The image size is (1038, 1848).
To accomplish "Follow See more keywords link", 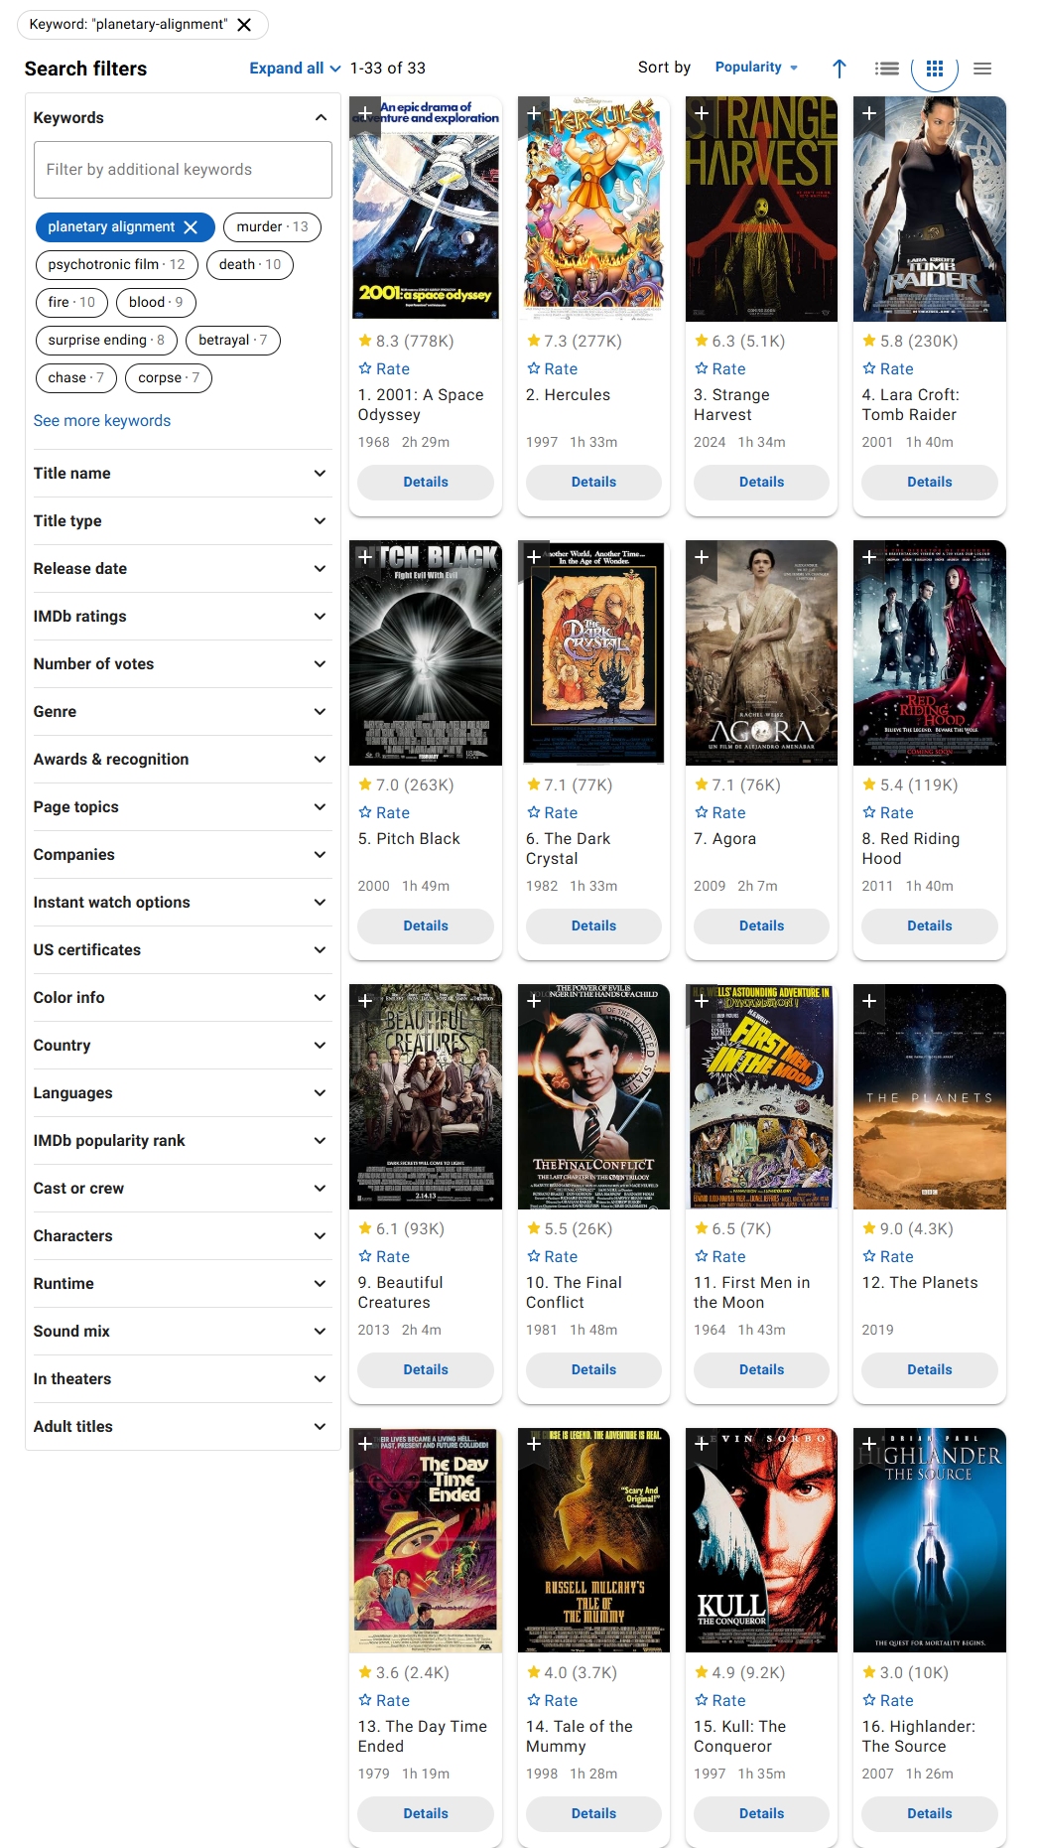I will coord(102,421).
